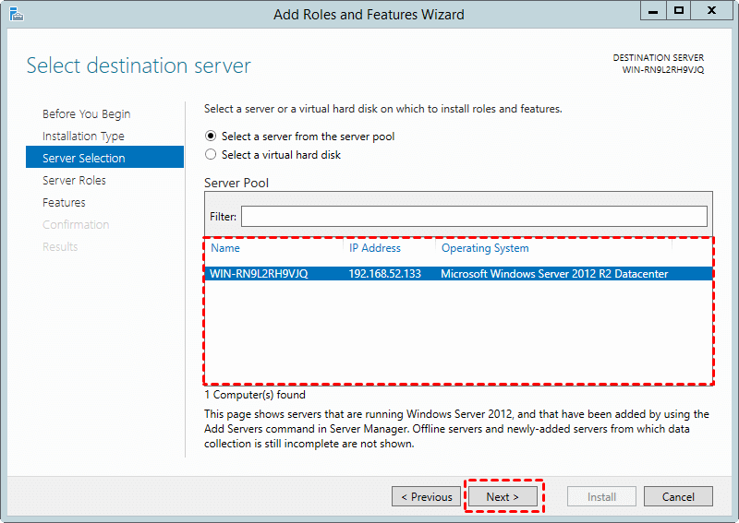Open the Features step
Viewport: 739px width, 523px height.
[x=64, y=202]
